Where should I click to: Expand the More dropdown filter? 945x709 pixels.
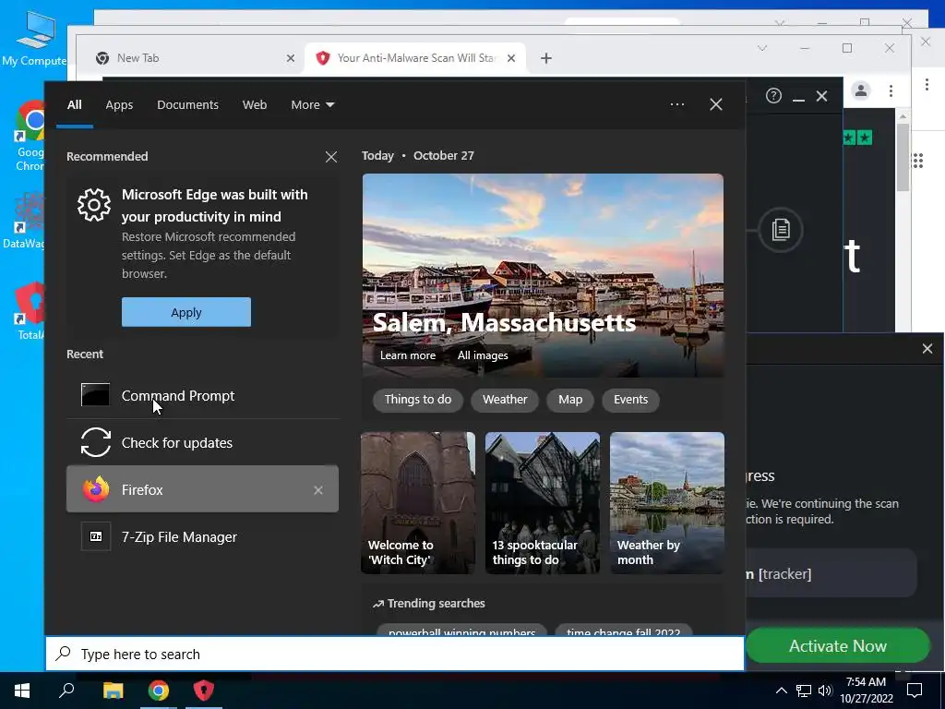312,105
